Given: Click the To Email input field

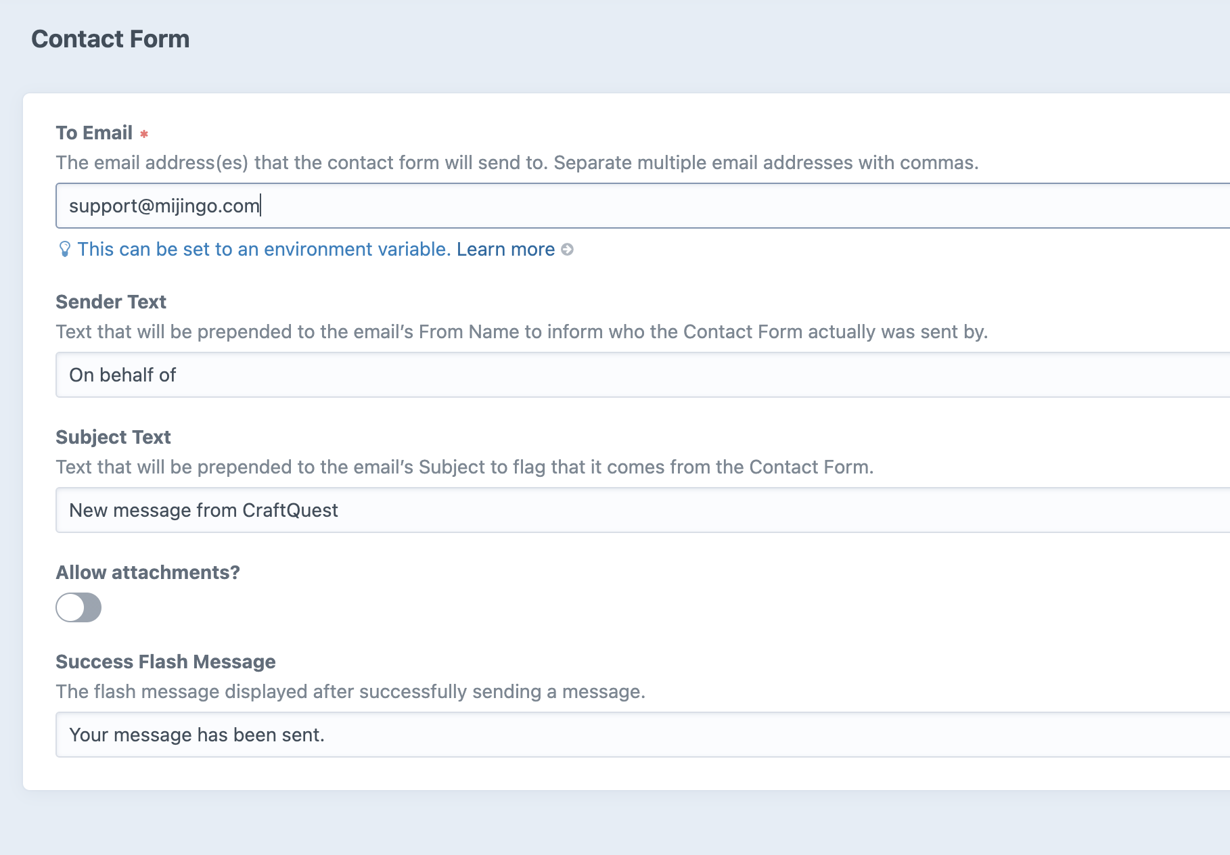Looking at the screenshot, I should [643, 206].
